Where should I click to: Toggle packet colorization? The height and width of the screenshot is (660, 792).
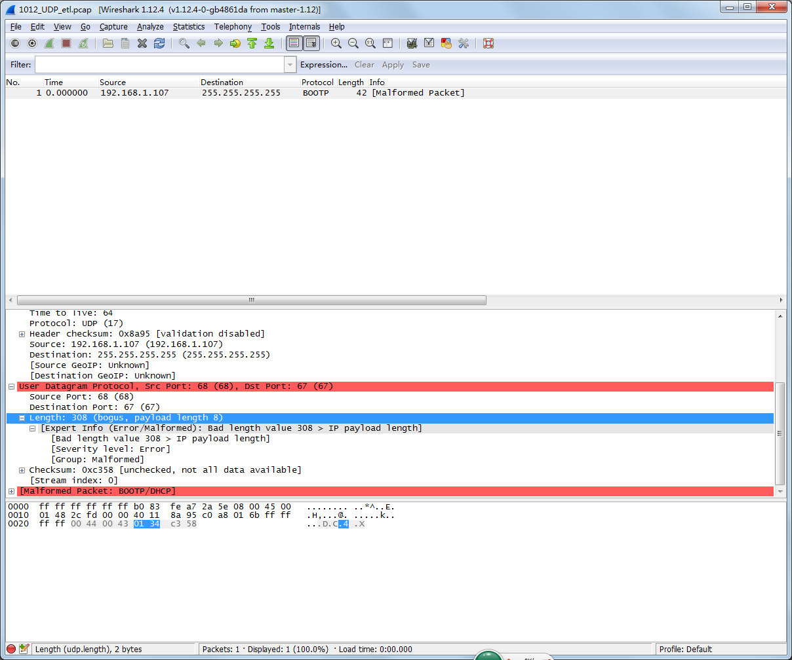294,43
